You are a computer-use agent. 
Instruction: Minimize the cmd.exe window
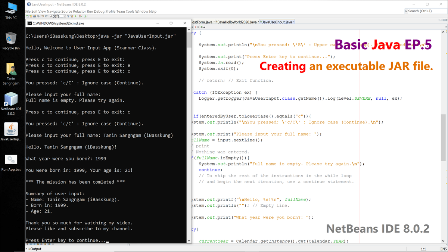[157, 23]
